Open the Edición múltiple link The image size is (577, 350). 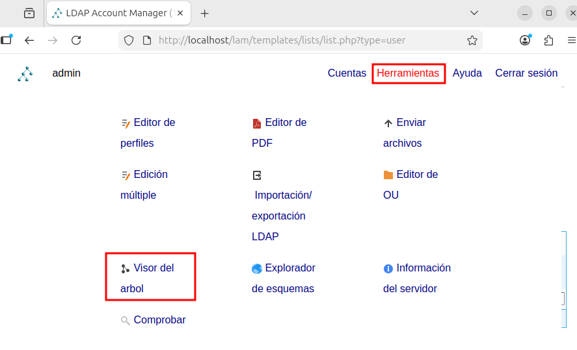point(144,184)
